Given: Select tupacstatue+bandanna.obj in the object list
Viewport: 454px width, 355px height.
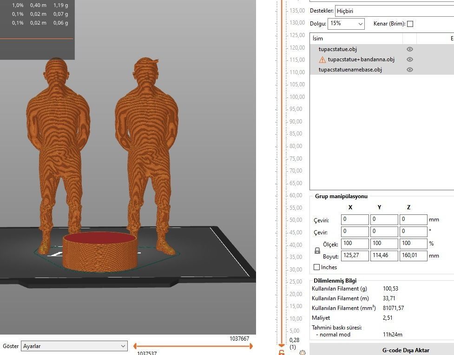Looking at the screenshot, I should tap(361, 59).
